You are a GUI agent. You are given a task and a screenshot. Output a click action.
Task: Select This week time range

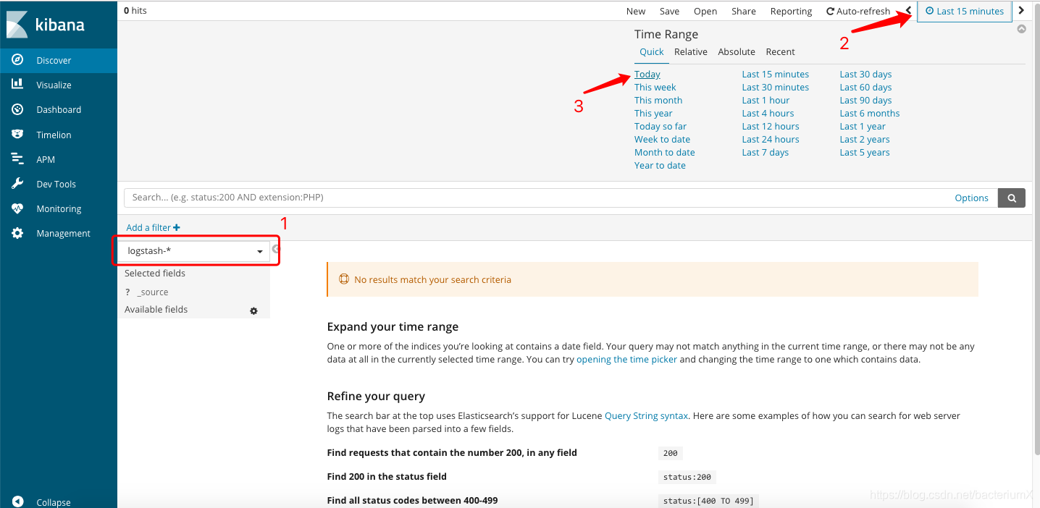coord(655,87)
